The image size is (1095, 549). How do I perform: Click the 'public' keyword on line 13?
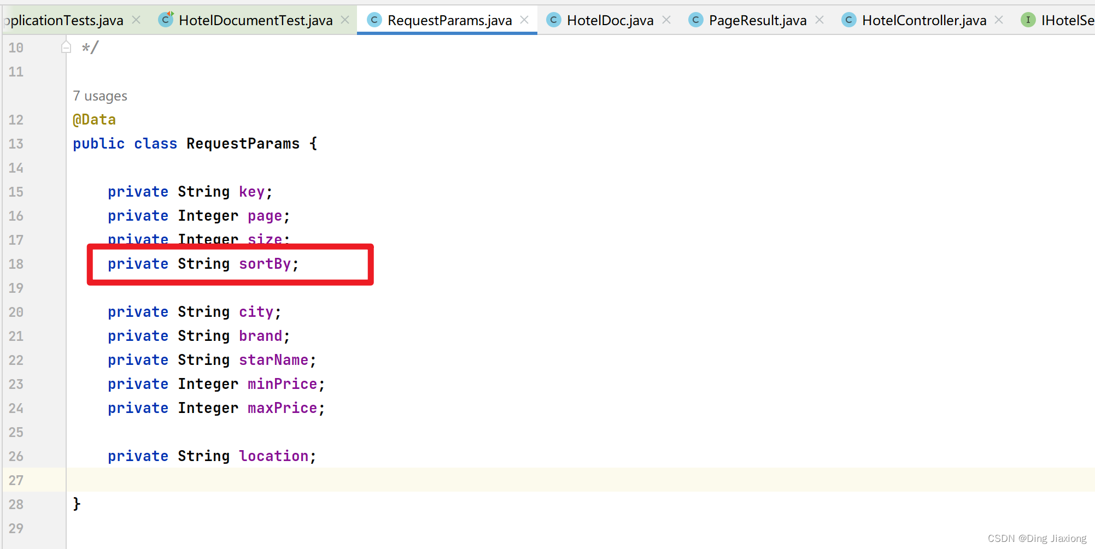tap(99, 144)
